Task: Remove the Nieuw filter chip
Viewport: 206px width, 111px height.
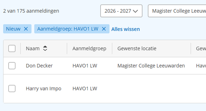Action: 26,29
